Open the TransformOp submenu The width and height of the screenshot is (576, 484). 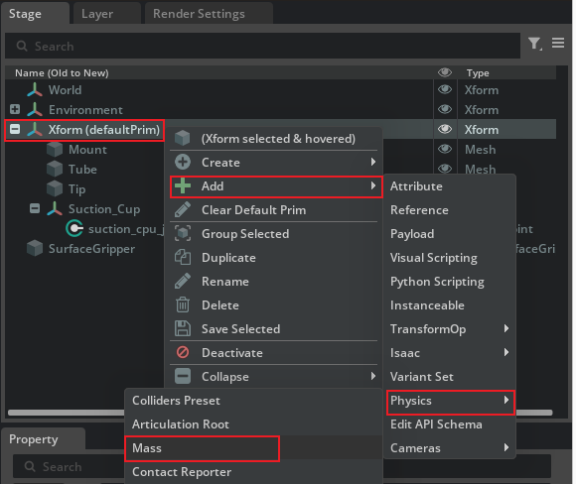click(x=450, y=328)
